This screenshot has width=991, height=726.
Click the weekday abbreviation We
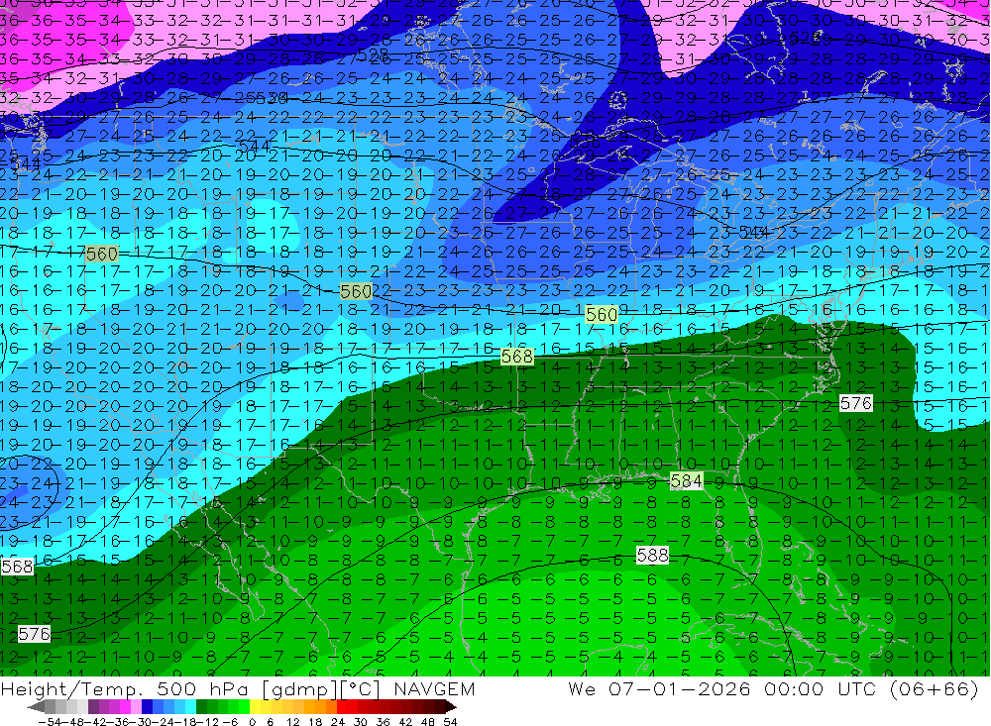pos(582,688)
